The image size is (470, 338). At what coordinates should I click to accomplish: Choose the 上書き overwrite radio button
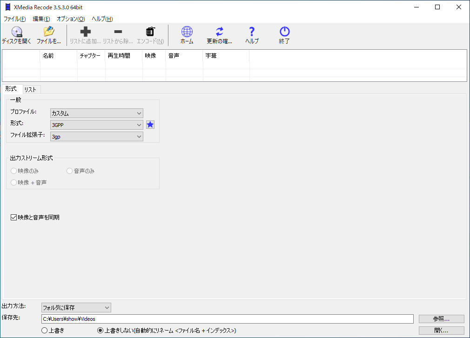44,331
